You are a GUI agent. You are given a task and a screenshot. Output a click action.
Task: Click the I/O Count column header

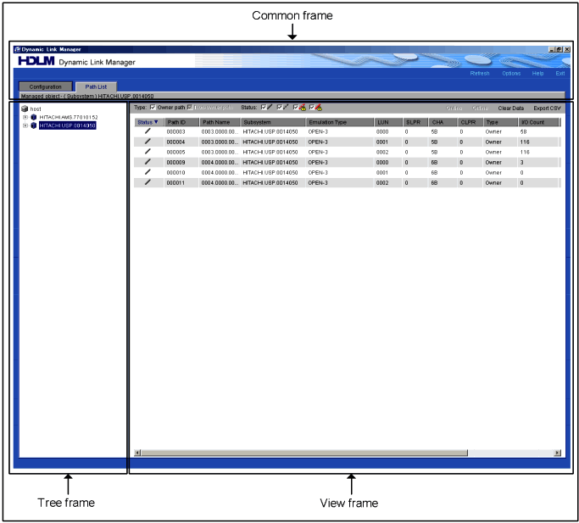(539, 122)
